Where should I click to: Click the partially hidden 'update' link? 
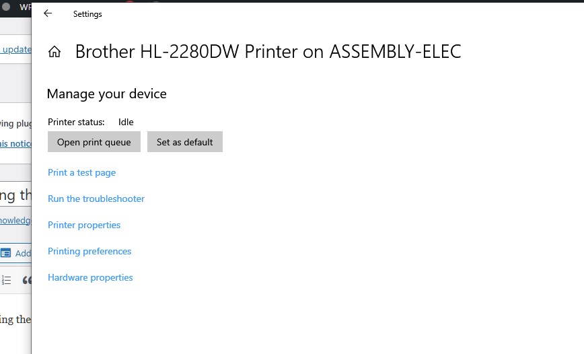[x=16, y=49]
